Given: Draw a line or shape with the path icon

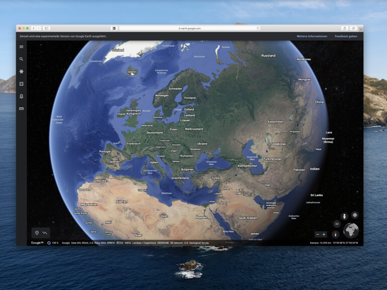Looking at the screenshot, I should click(x=45, y=233).
